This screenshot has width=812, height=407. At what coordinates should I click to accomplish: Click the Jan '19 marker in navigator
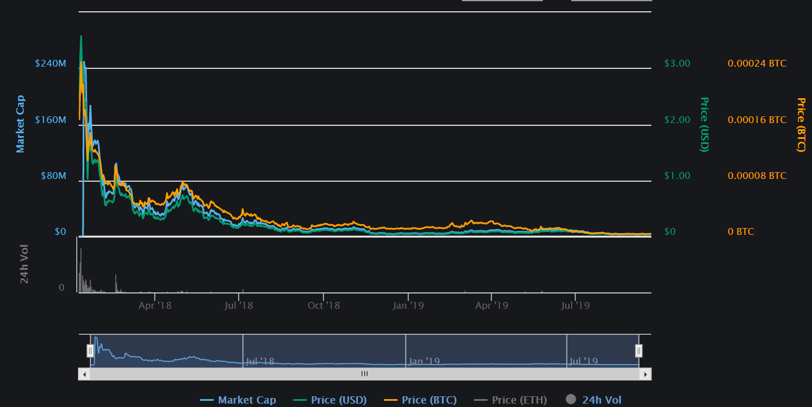424,361
